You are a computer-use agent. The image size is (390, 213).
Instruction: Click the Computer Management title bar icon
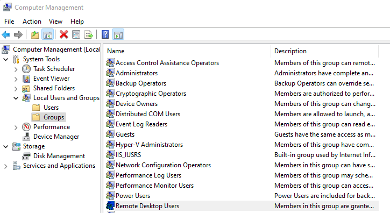pos(7,7)
